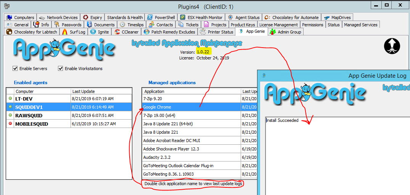The height and width of the screenshot is (195, 410).
Task: Switch to the License Management tab
Action: pos(278,25)
